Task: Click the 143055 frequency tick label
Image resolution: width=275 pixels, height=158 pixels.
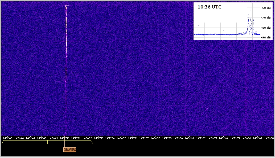Action: point(121,138)
